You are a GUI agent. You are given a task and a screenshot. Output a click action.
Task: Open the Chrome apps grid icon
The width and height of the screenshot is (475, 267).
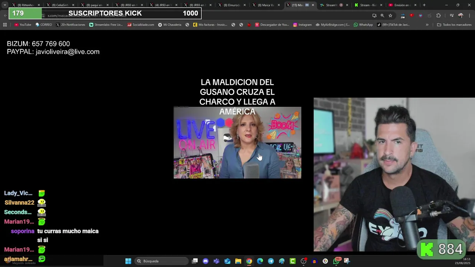tap(5, 25)
